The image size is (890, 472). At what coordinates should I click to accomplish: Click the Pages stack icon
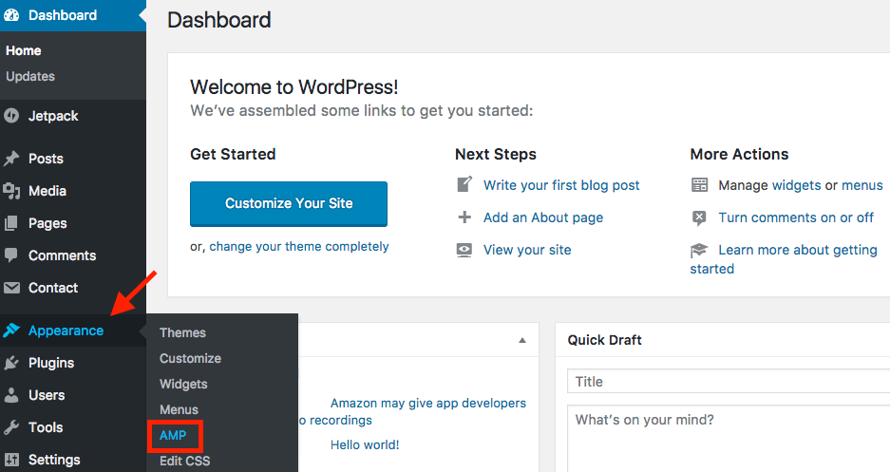click(11, 223)
